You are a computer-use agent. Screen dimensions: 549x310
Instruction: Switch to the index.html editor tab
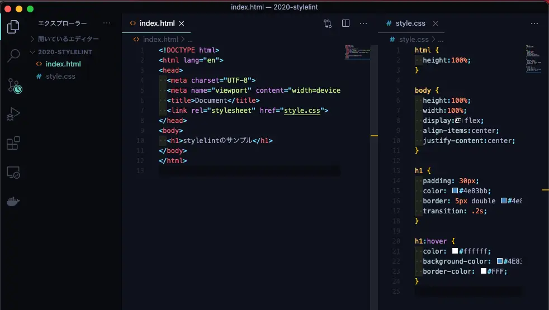click(x=157, y=23)
